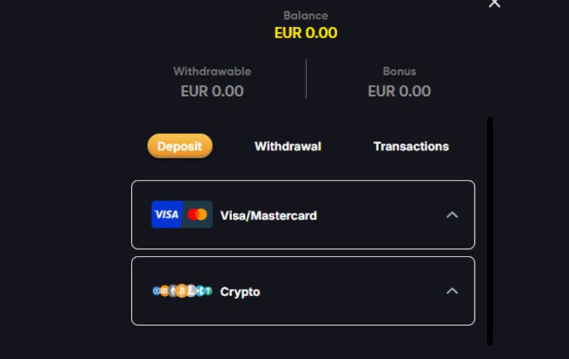Choose the Visa/Mastercard payment label
Image resolution: width=569 pixels, height=359 pixels.
268,216
